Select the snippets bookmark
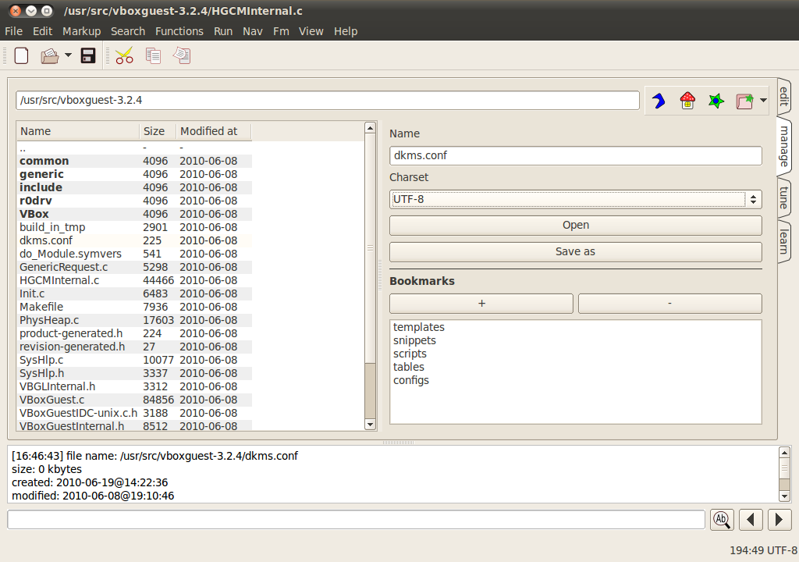Screen dimensions: 799x562 point(414,340)
